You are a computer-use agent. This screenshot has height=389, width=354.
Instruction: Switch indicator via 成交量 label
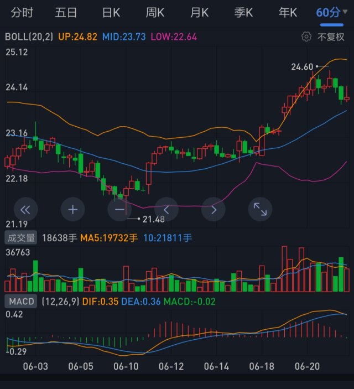pyautogui.click(x=21, y=238)
